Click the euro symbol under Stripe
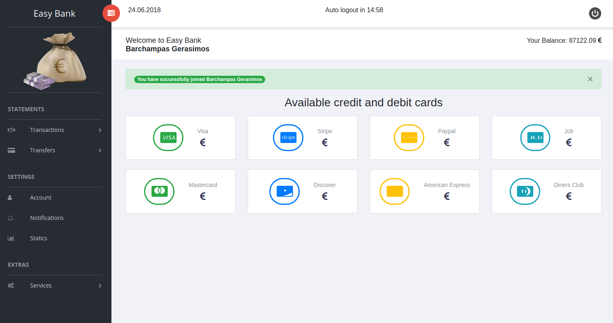The image size is (613, 323). tap(325, 143)
